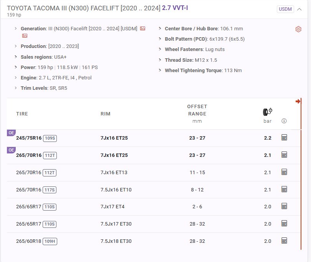This screenshot has width=311, height=262.
Task: Open second image icon below Generation label
Action: pyautogui.click(x=25, y=36)
